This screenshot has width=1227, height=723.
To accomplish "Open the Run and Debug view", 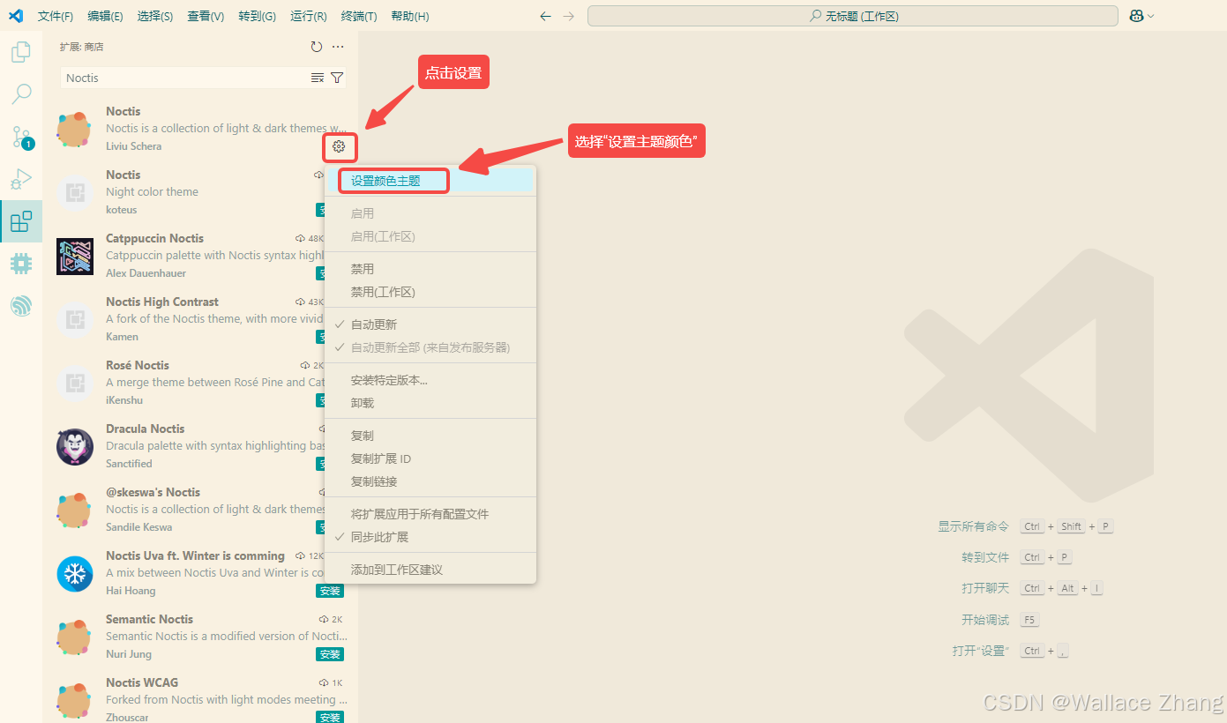I will click(x=21, y=179).
